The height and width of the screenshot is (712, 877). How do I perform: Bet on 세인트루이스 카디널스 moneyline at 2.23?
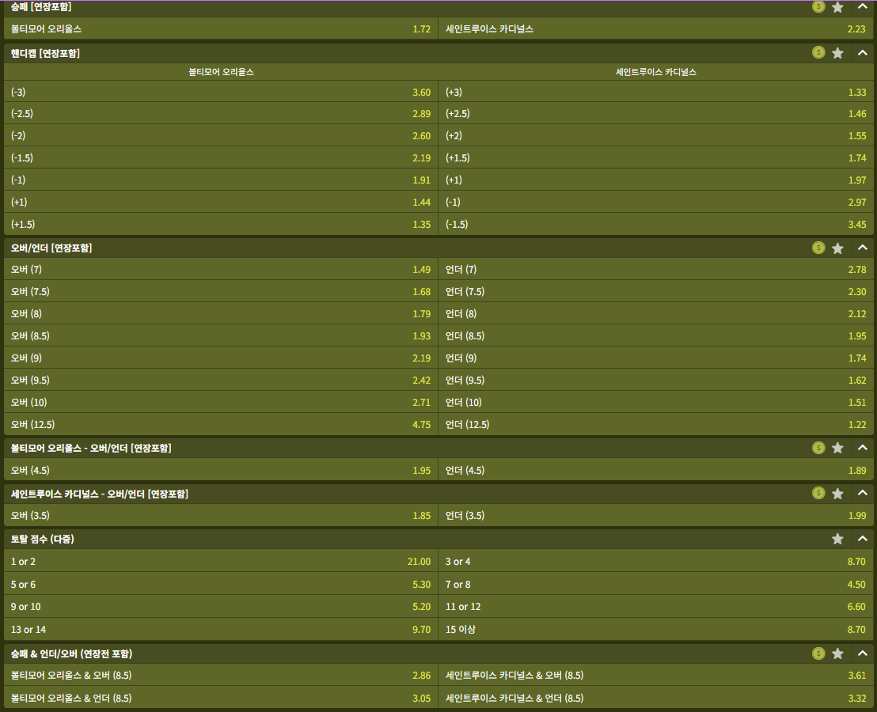[656, 28]
